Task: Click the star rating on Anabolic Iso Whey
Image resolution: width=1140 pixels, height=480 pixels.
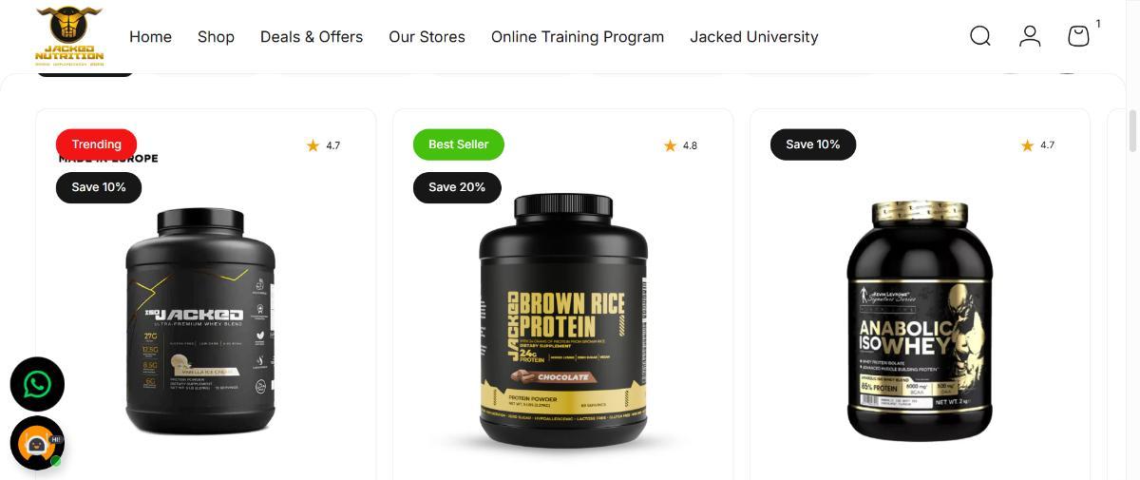Action: [1037, 145]
